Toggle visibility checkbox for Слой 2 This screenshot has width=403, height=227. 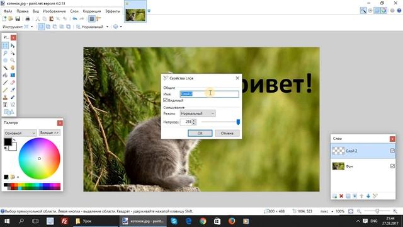(392, 151)
